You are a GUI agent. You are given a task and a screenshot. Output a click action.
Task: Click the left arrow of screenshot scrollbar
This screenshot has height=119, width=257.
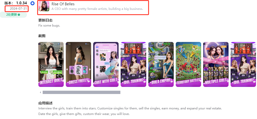40,92
